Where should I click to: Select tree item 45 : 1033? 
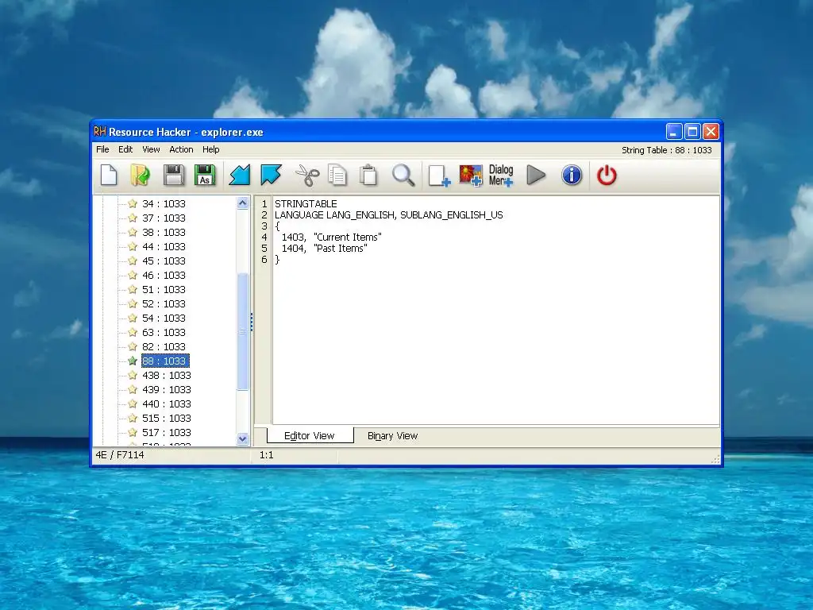164,261
